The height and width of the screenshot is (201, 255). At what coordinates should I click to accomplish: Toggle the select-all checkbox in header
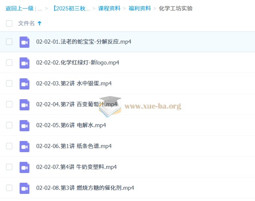[x=9, y=23]
